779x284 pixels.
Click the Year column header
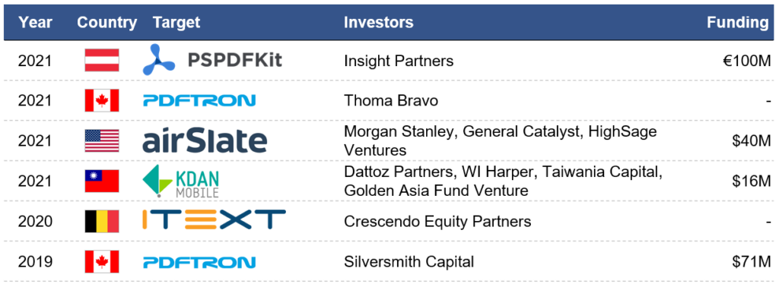(35, 22)
